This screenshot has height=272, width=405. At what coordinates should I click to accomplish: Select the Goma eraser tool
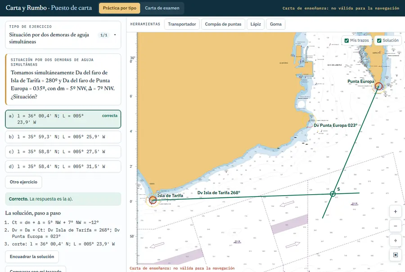(x=275, y=24)
